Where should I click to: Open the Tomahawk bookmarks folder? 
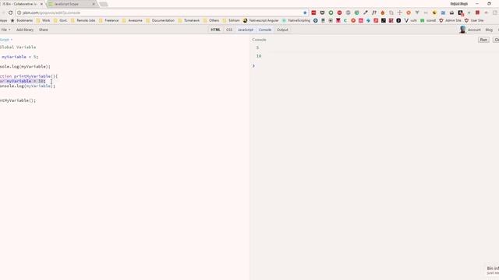tap(189, 20)
